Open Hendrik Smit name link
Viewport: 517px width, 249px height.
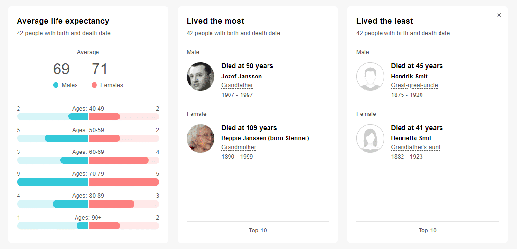pos(409,77)
